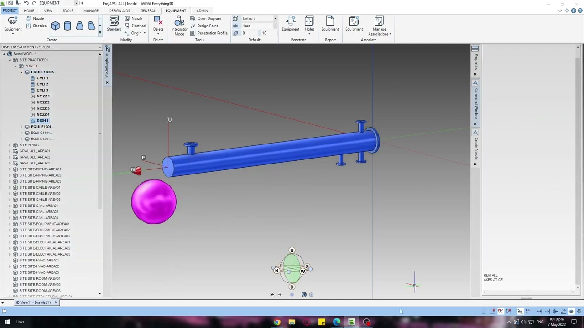
Task: Click the view forward arrow under compass
Action: (x=280, y=295)
